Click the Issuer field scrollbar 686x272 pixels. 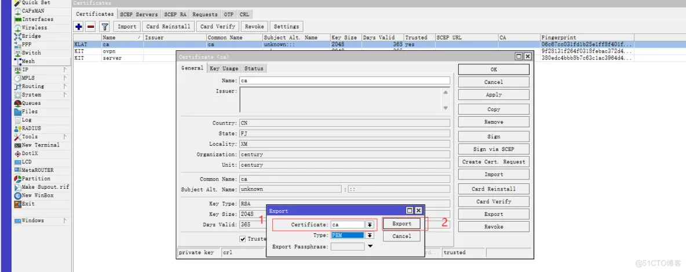(445, 100)
